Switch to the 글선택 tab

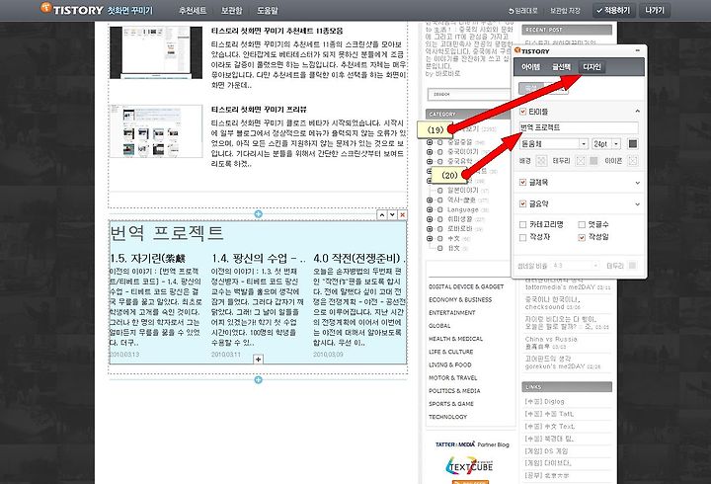561,67
